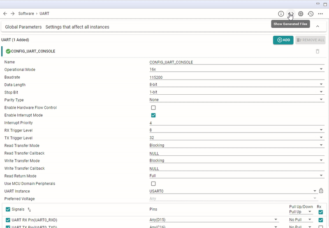Click the UART breadcrumb item
This screenshot has width=329, height=228.
point(44,14)
